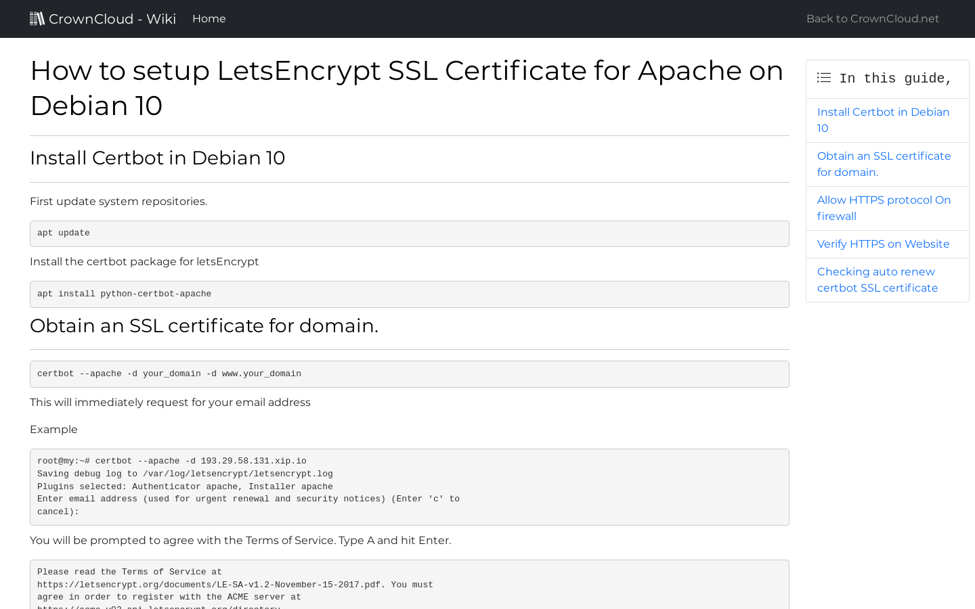Viewport: 975px width, 609px height.
Task: Click the CrownCloud books logo icon
Action: tap(37, 18)
